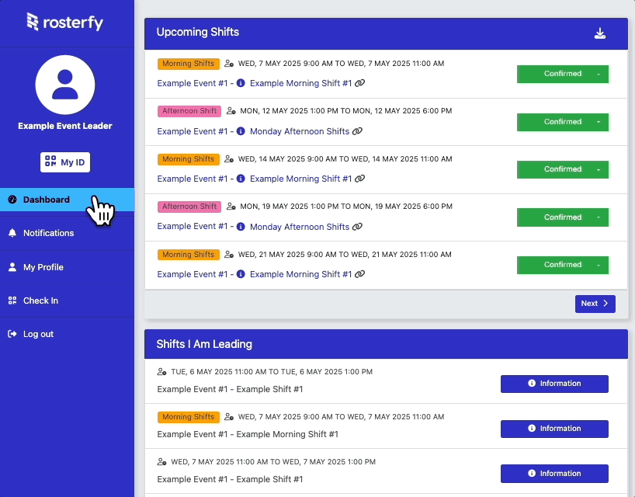The width and height of the screenshot is (635, 497).
Task: Click info icon beside 7 May Example Morning Shift
Action: click(x=241, y=83)
